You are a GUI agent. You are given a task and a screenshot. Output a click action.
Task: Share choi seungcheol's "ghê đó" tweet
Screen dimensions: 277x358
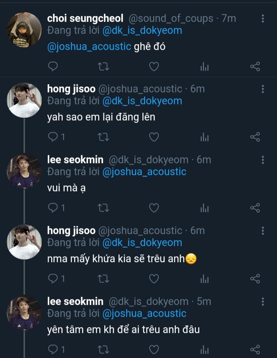[255, 67]
